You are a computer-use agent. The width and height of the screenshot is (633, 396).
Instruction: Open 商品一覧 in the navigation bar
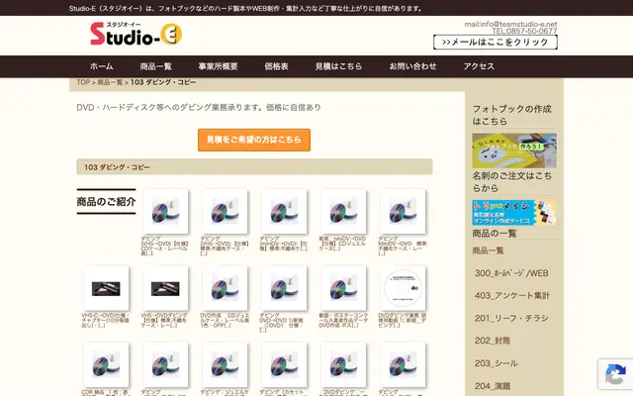(x=156, y=66)
